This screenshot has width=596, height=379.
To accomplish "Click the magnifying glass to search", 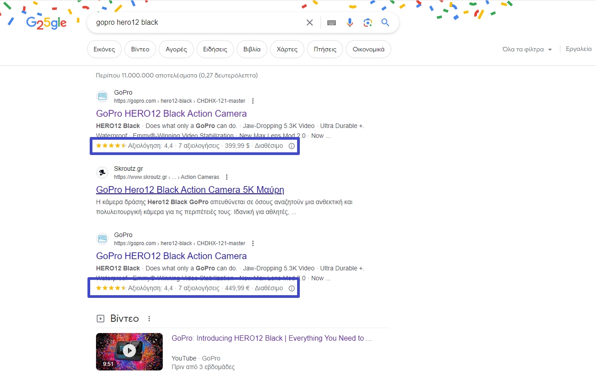I will 385,22.
